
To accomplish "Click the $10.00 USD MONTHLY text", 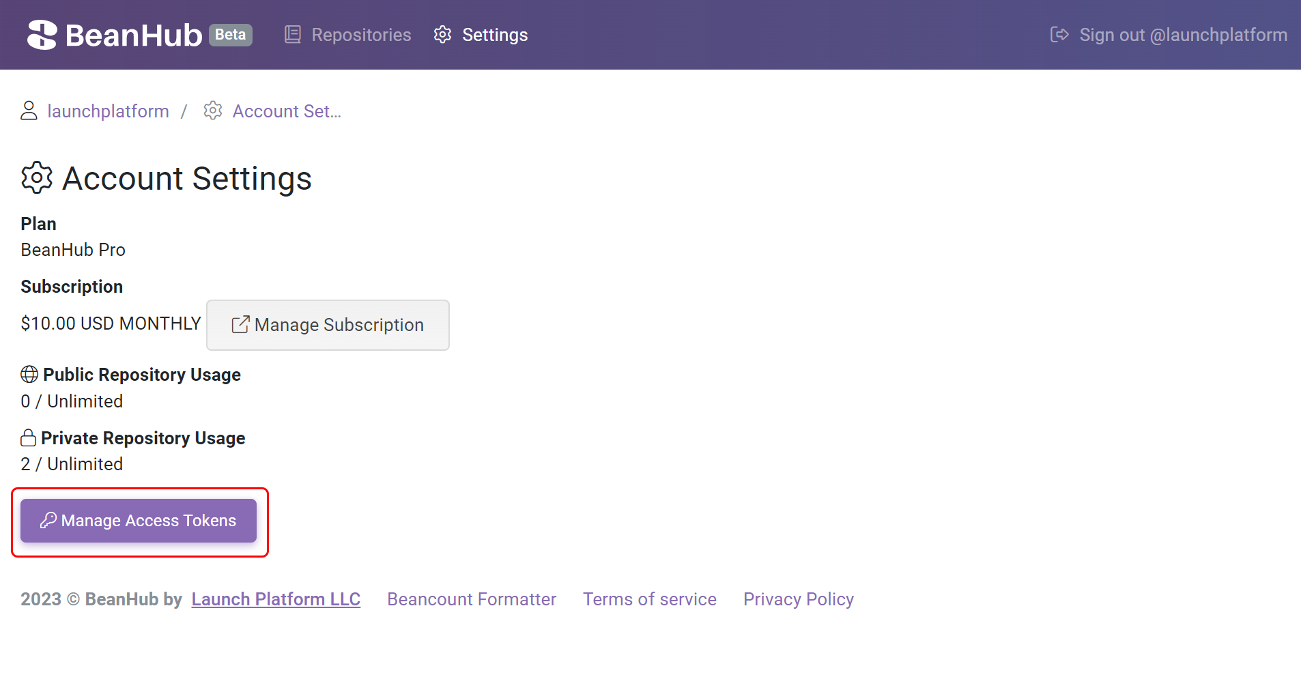I will tap(111, 323).
